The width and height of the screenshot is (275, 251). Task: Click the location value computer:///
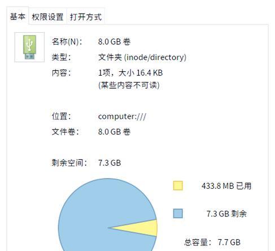click(x=122, y=116)
